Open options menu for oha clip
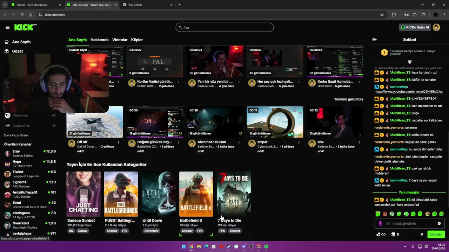Screen dimensions: 449x252 359,142
